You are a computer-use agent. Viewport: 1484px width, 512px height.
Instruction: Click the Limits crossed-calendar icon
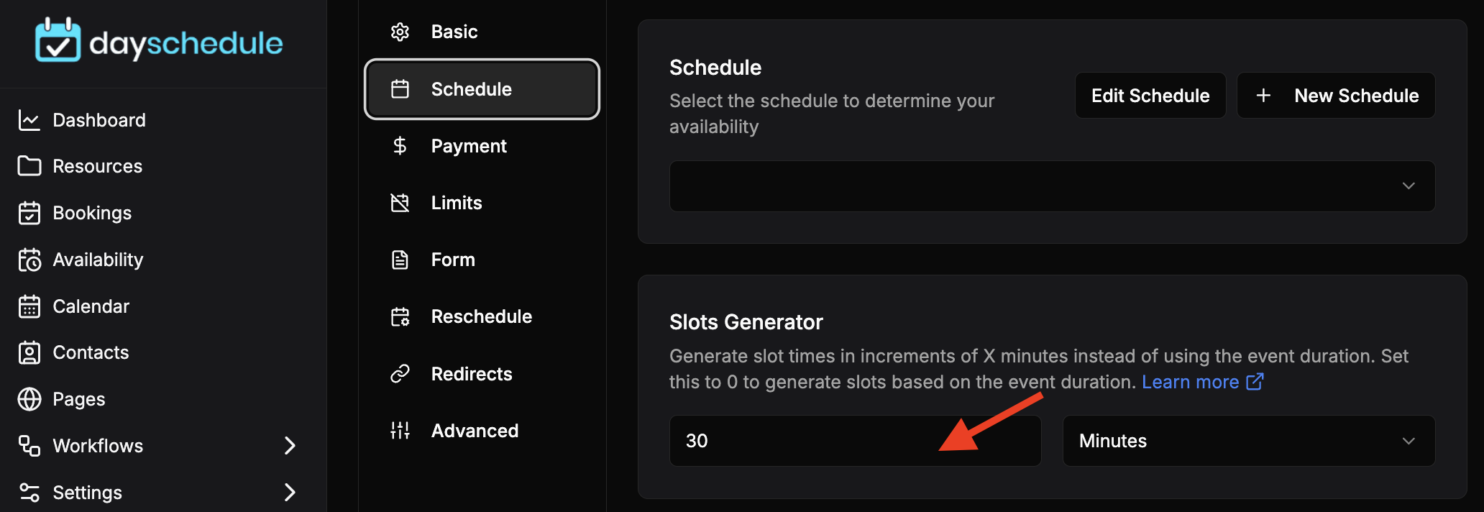[x=400, y=203]
